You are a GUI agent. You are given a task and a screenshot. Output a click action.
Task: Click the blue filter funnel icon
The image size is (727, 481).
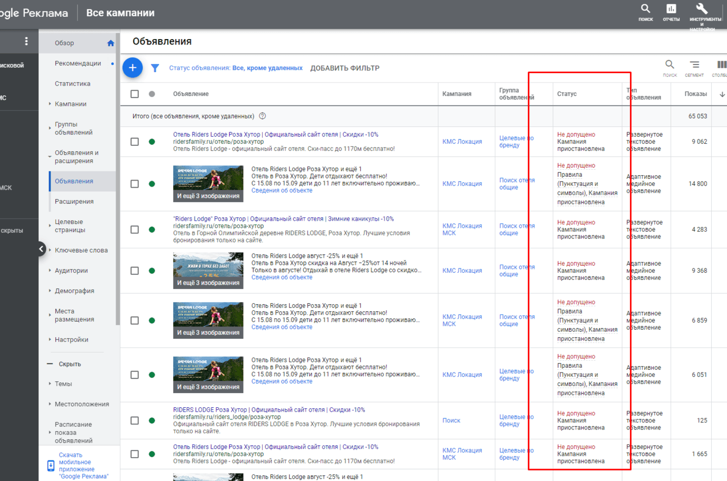click(x=155, y=68)
